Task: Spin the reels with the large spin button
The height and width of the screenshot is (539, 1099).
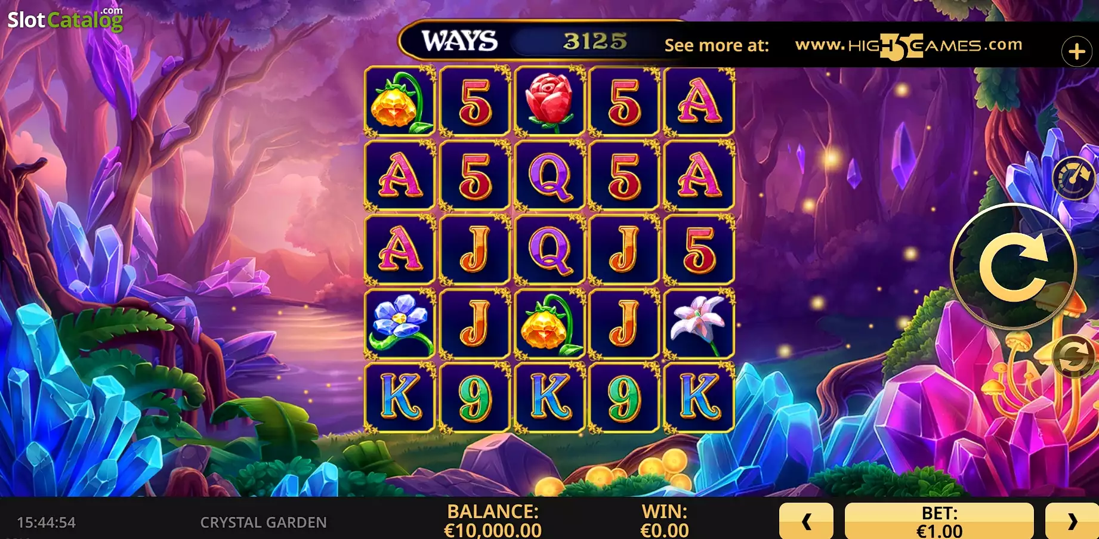Action: pos(1013,266)
